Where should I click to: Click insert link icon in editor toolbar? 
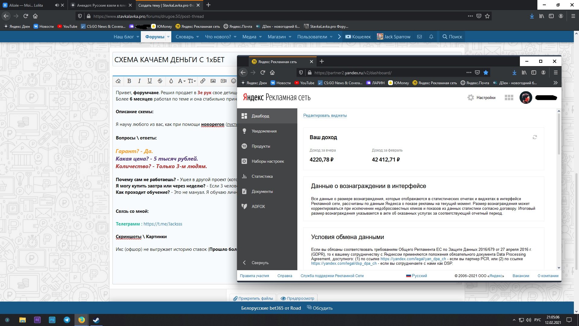tap(203, 81)
